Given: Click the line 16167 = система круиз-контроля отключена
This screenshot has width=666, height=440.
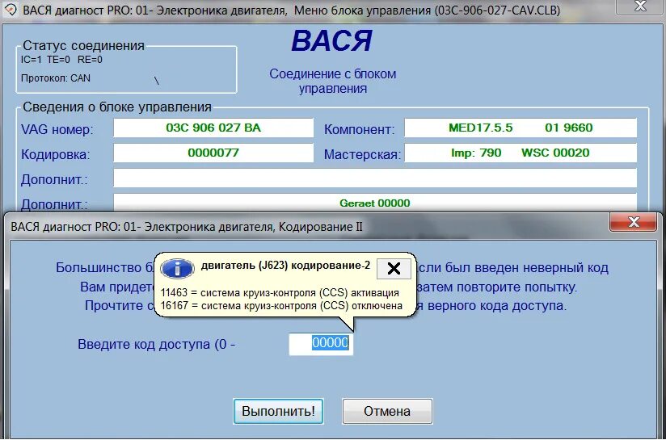Looking at the screenshot, I should click(281, 305).
